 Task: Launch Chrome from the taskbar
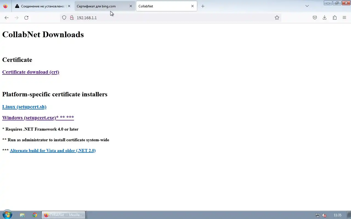(35, 215)
